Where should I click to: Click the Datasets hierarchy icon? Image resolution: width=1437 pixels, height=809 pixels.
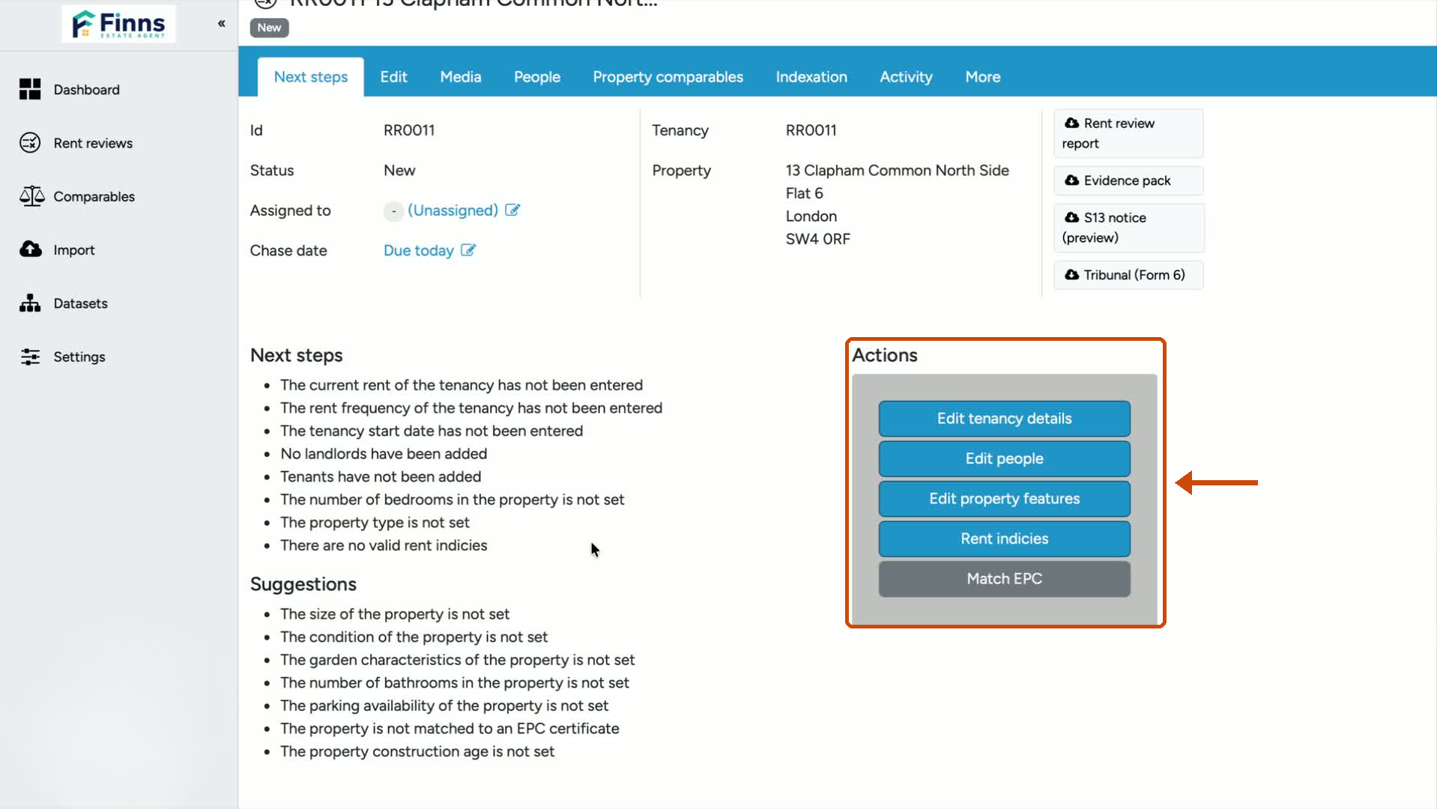pyautogui.click(x=30, y=303)
